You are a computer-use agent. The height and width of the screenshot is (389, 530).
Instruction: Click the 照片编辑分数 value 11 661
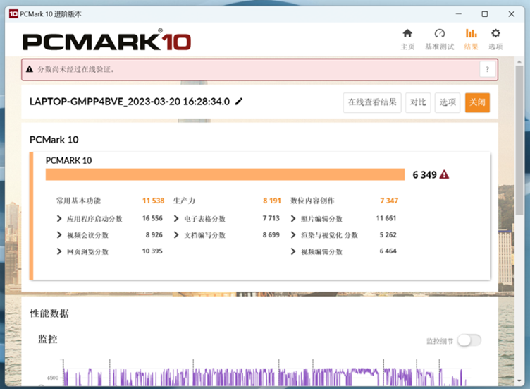(386, 218)
